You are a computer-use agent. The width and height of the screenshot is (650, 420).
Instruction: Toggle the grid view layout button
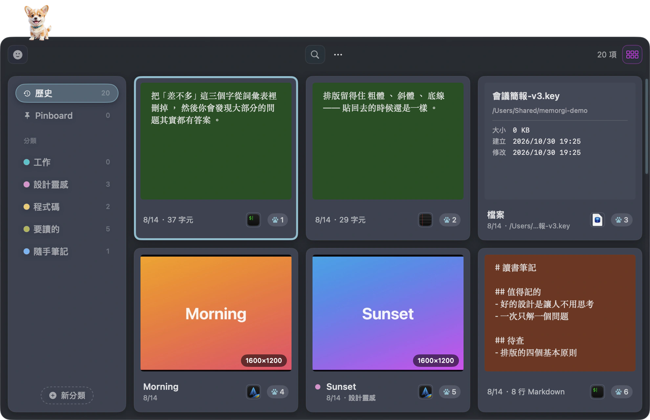632,54
